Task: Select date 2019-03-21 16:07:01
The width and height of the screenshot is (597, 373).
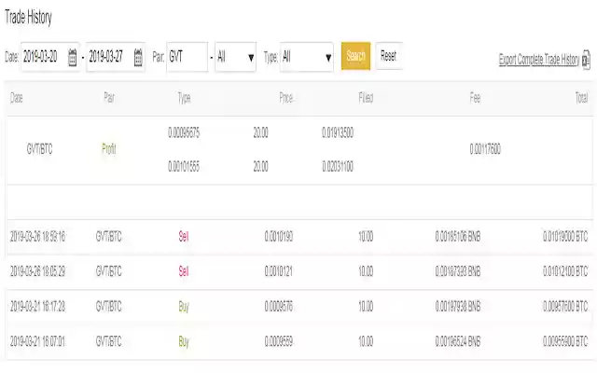Action: pyautogui.click(x=37, y=341)
